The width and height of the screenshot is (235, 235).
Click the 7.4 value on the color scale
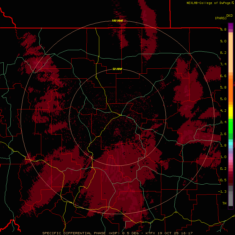click(223, 64)
